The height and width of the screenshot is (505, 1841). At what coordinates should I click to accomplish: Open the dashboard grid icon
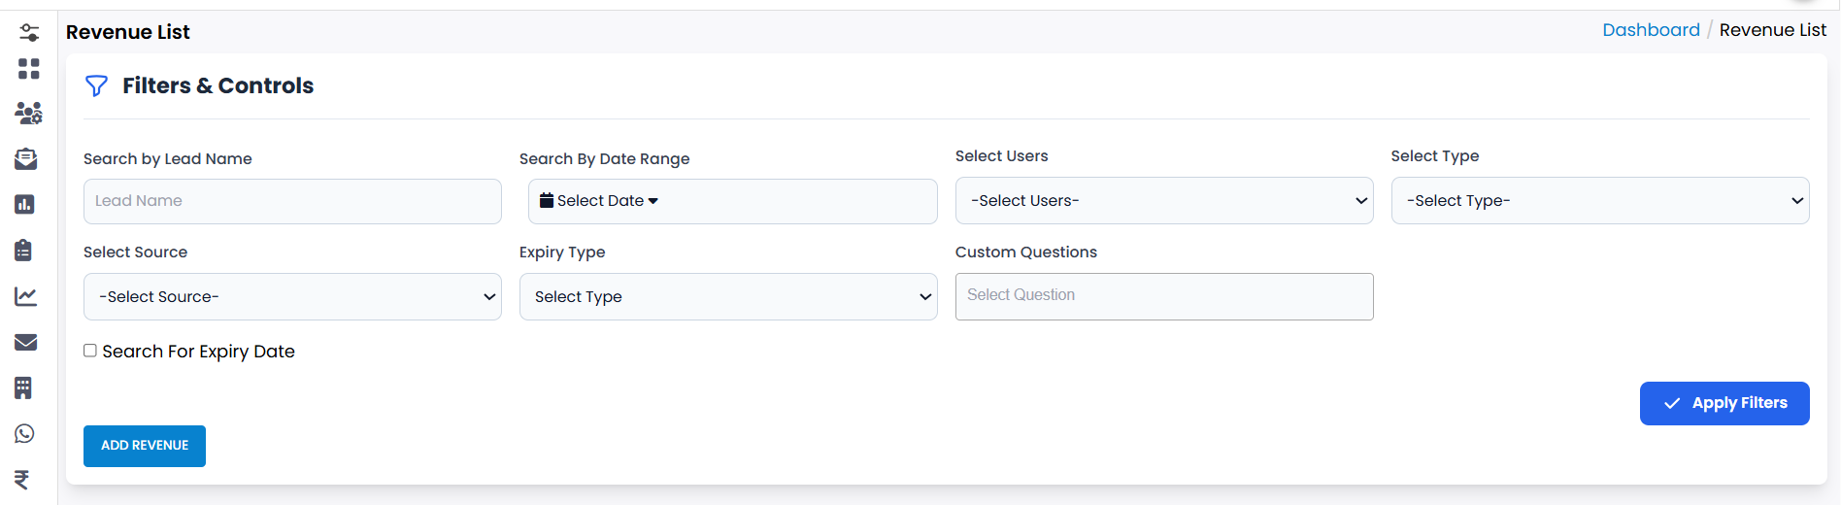pyautogui.click(x=28, y=69)
